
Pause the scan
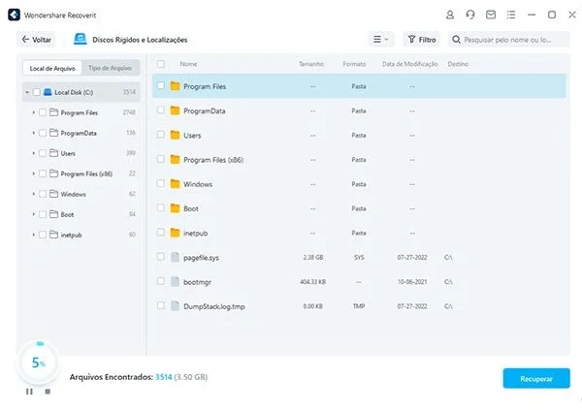point(29,392)
